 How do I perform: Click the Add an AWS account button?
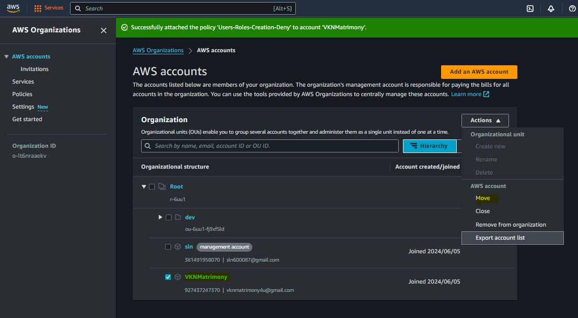point(479,72)
